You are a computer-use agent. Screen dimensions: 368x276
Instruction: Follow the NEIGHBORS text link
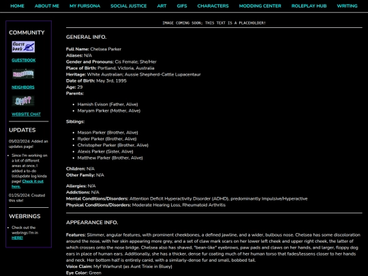(x=23, y=87)
